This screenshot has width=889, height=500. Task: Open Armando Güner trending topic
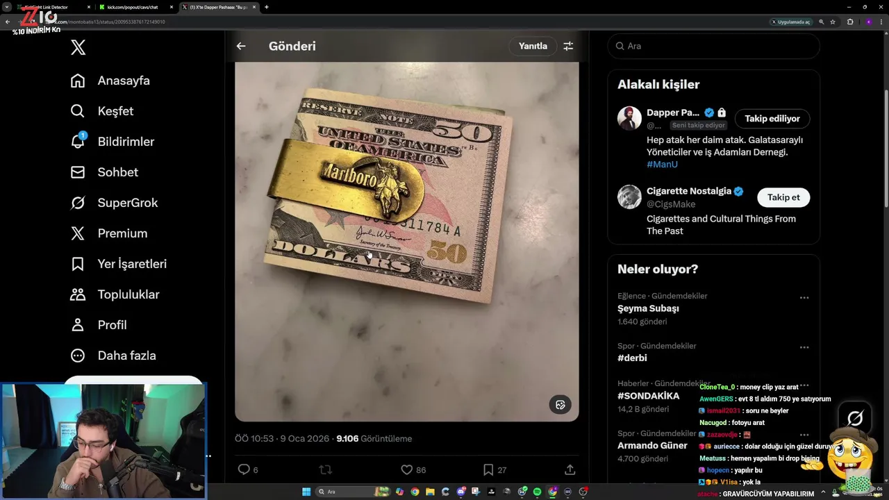(652, 446)
